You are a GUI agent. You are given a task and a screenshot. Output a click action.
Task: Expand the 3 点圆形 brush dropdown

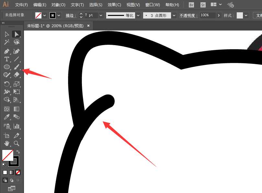coord(174,15)
